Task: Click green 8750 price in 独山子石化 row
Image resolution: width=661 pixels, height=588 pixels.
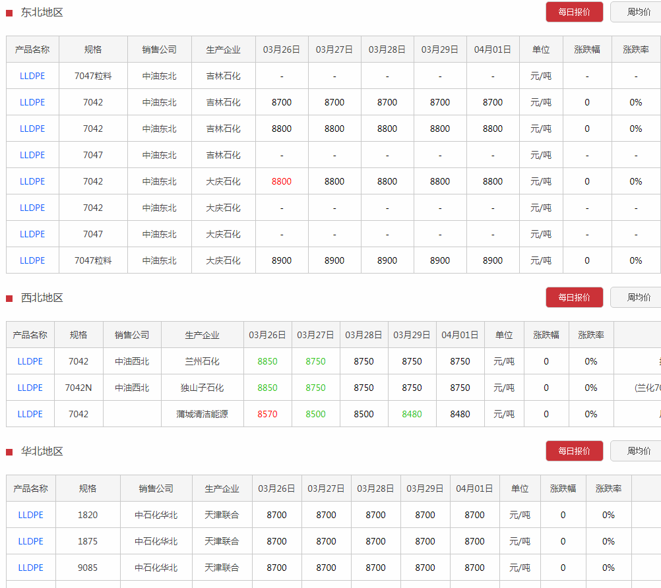Action: tap(315, 388)
